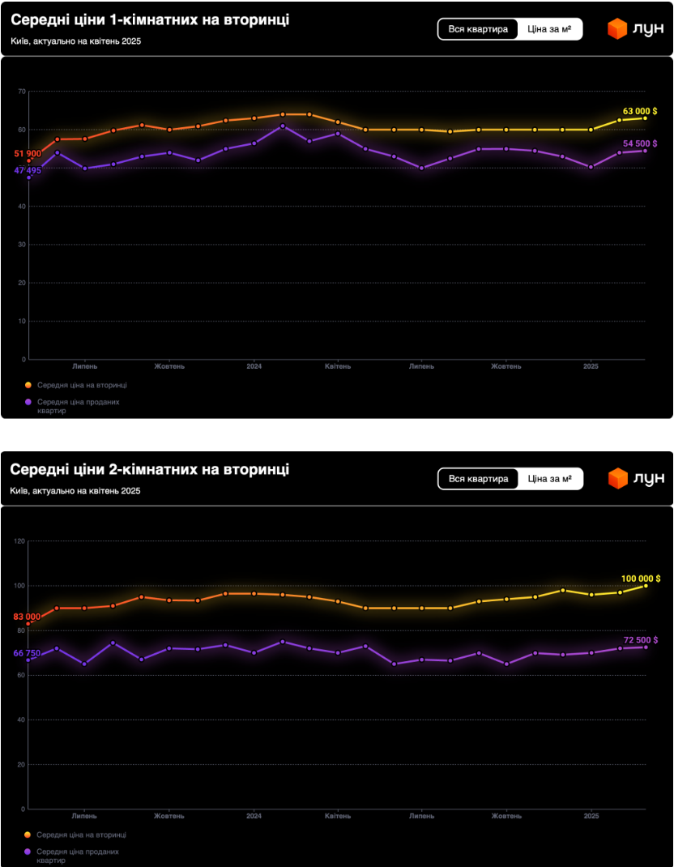Select 'Вся квартира' in the 2-кімнатних chart
Image resolution: width=674 pixels, height=867 pixels.
(x=478, y=479)
